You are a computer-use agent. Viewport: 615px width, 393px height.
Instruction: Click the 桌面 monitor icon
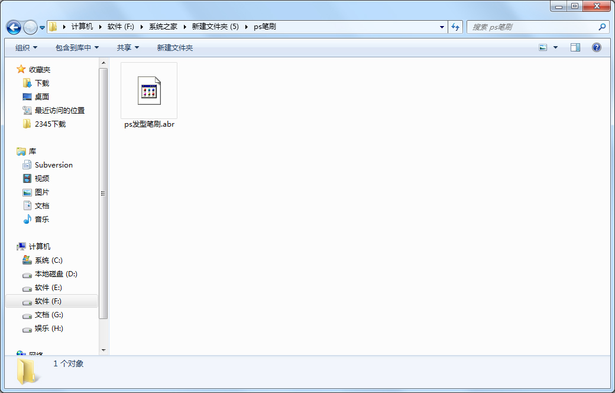[x=27, y=96]
